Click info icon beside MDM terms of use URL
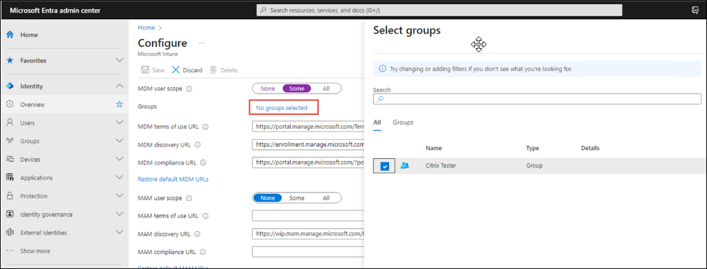The image size is (707, 269). click(x=206, y=127)
